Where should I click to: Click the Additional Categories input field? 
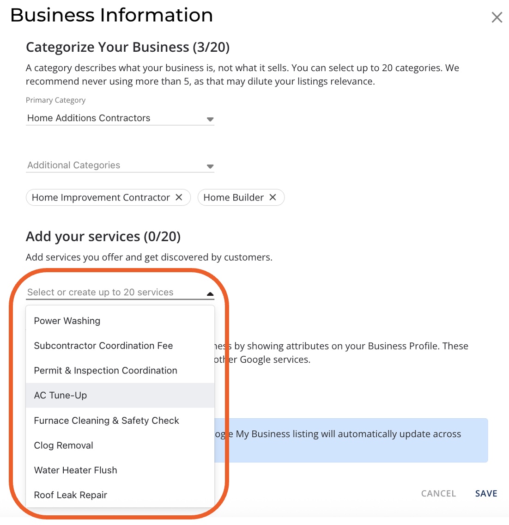(111, 165)
